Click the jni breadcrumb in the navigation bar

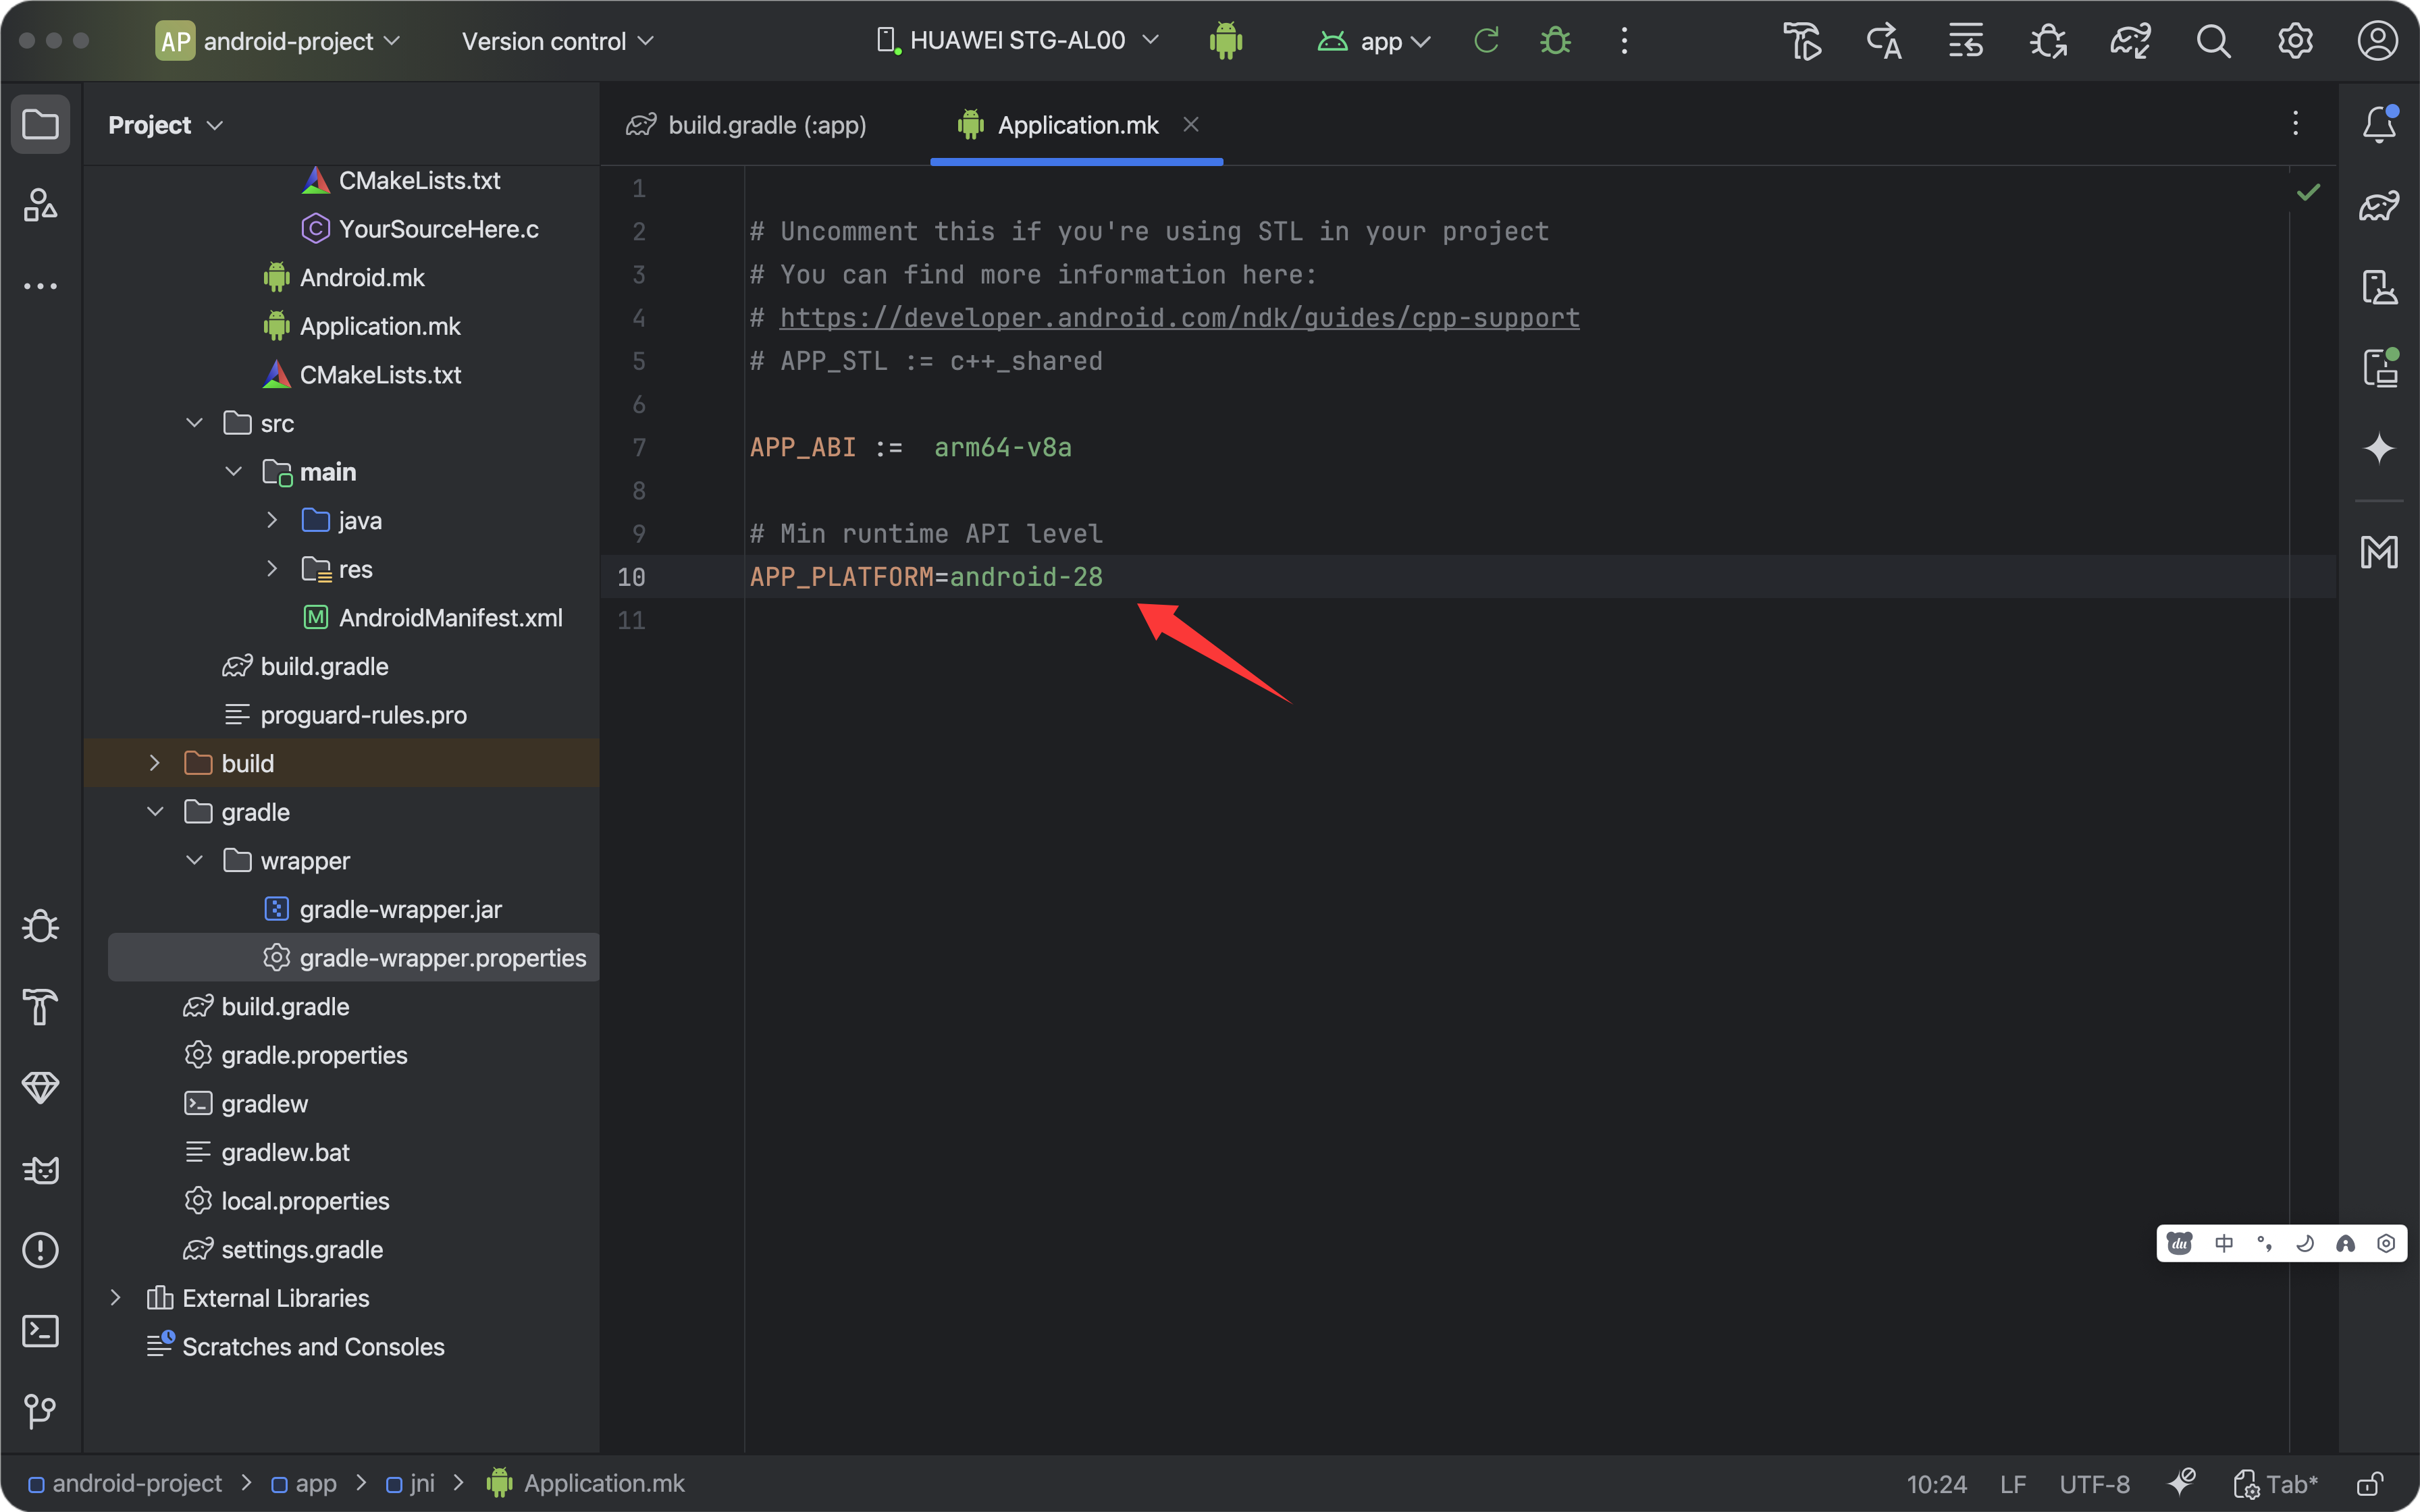(x=422, y=1484)
